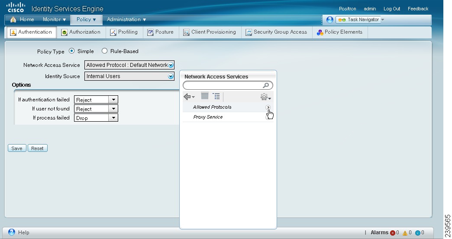Switch to the Profiling tab
The image size is (452, 239).
(124, 32)
